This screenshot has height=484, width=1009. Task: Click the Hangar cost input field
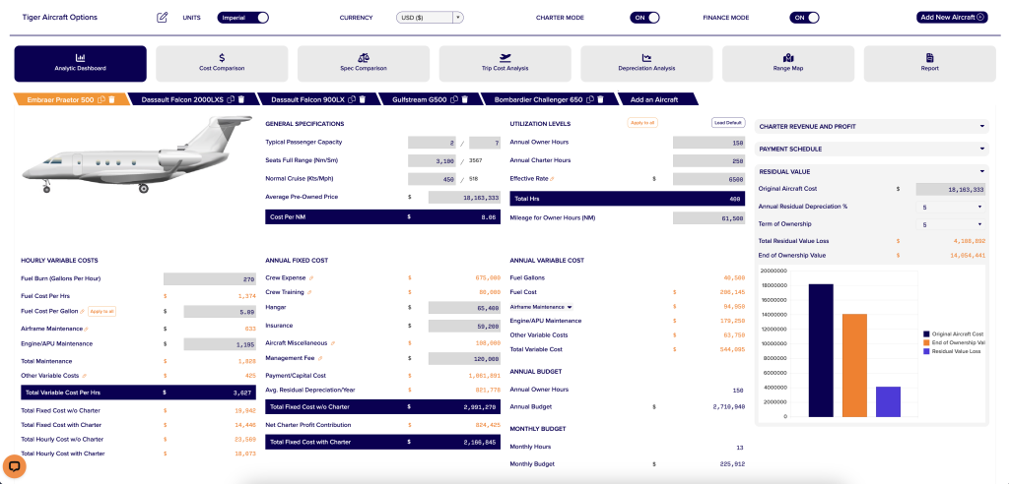465,308
